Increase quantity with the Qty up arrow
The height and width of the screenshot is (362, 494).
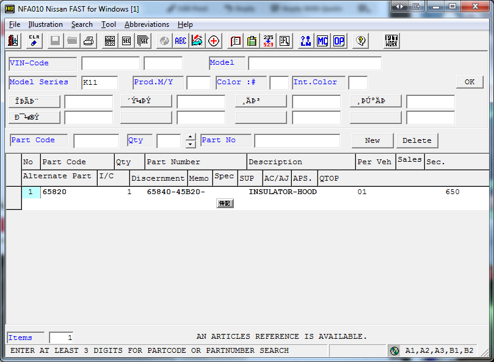click(191, 137)
